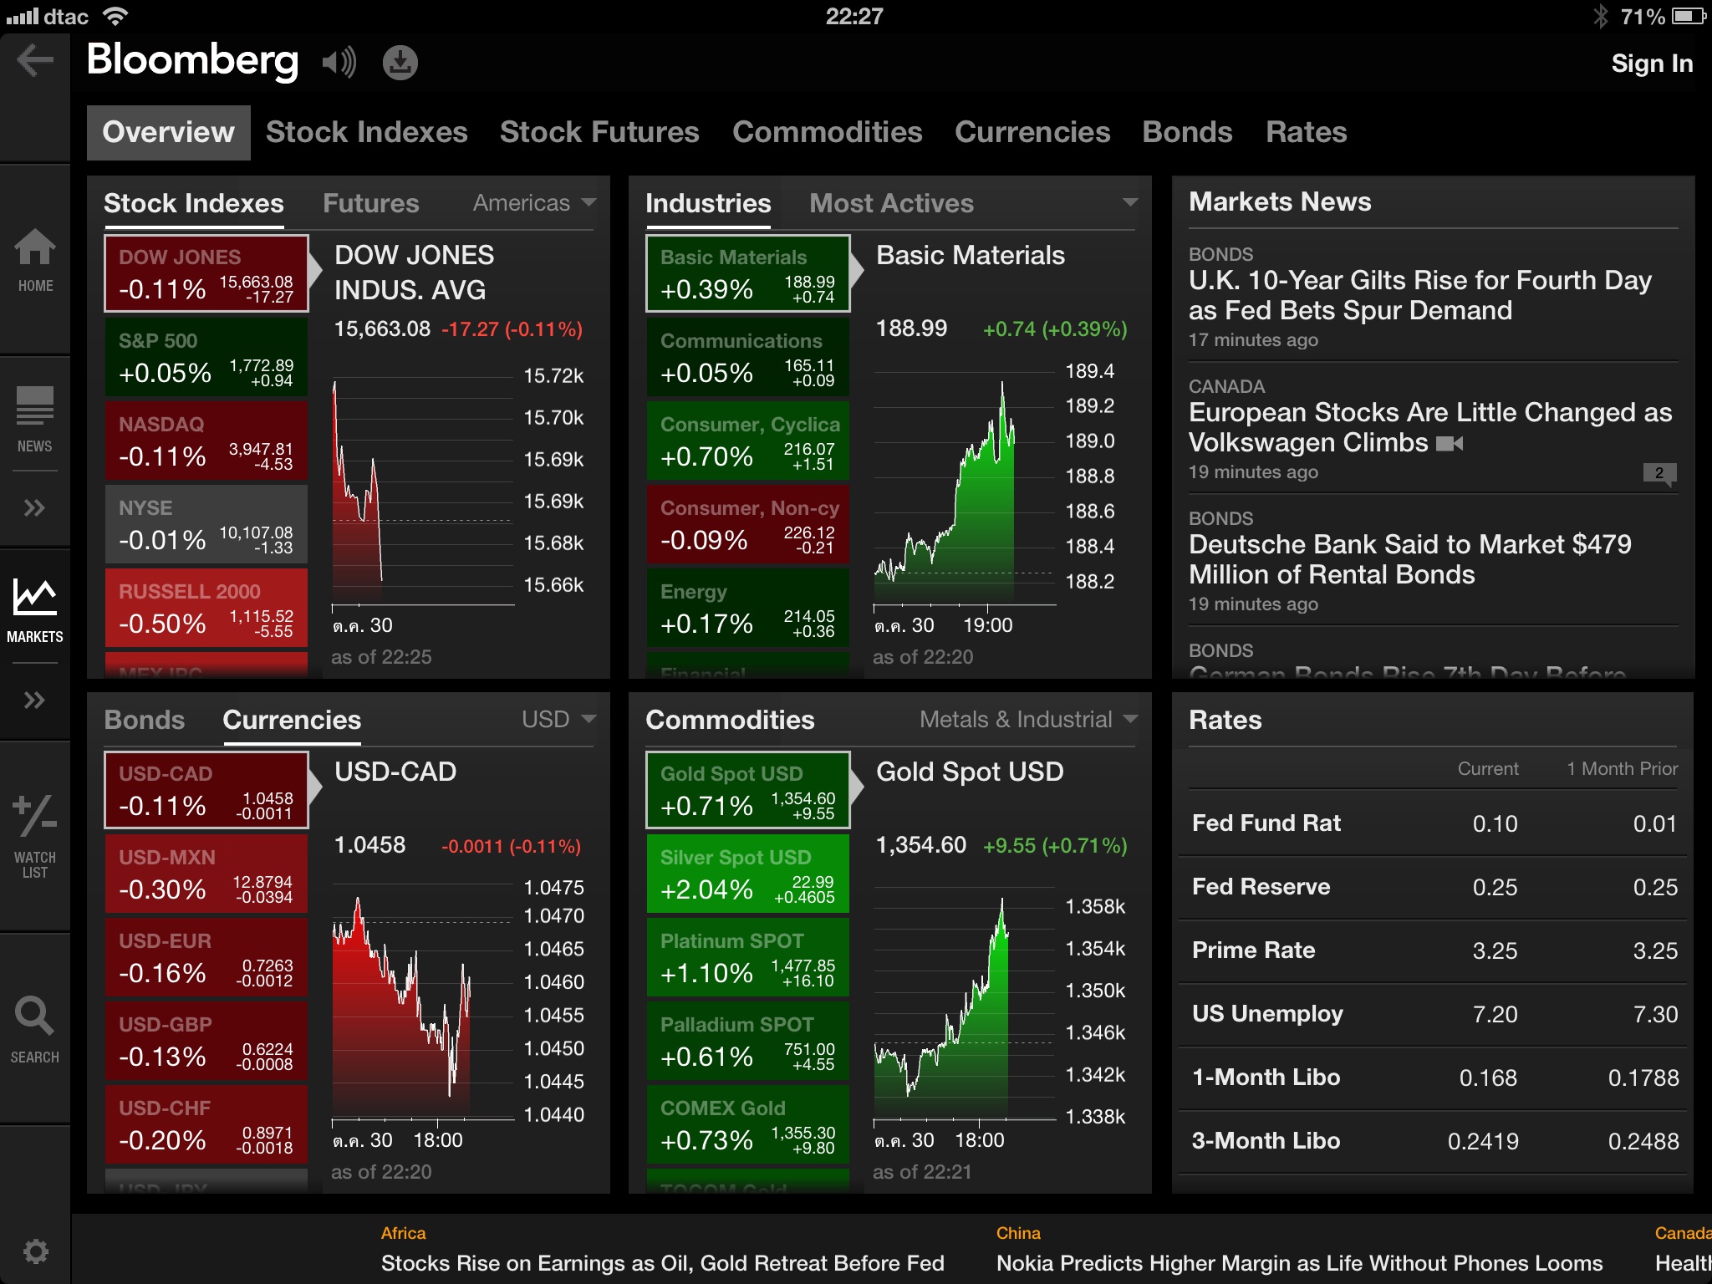Select the S&P 500 index tile
The width and height of the screenshot is (1712, 1284).
pos(206,357)
